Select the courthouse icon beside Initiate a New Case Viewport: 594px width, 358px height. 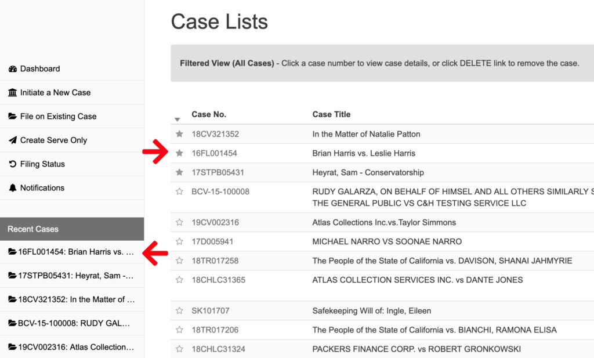point(13,92)
